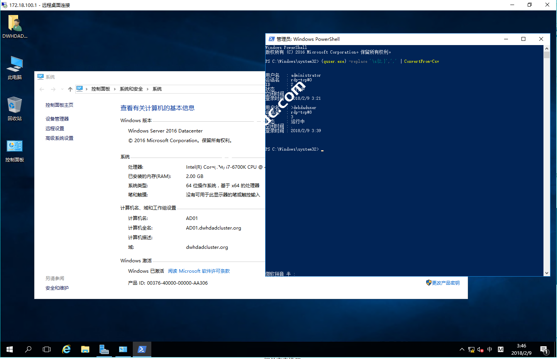Click the Task View taskbar button
The image size is (557, 359).
click(47, 349)
